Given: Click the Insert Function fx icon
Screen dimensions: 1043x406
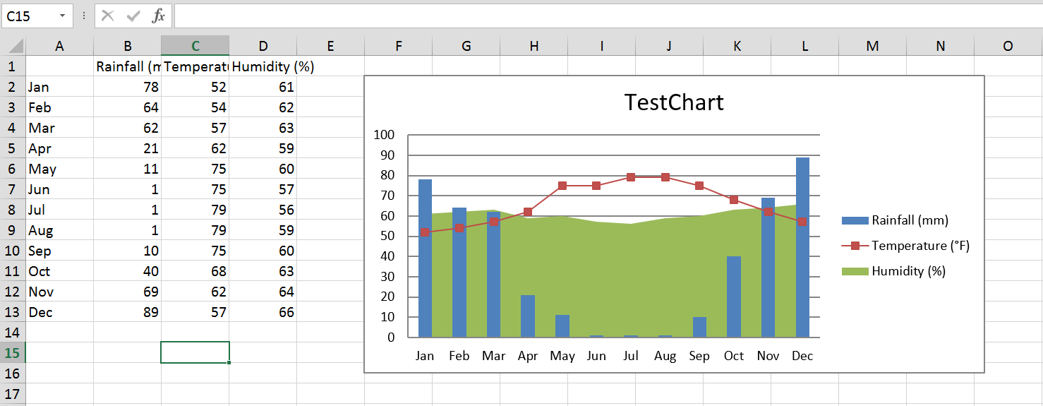Looking at the screenshot, I should (x=159, y=16).
